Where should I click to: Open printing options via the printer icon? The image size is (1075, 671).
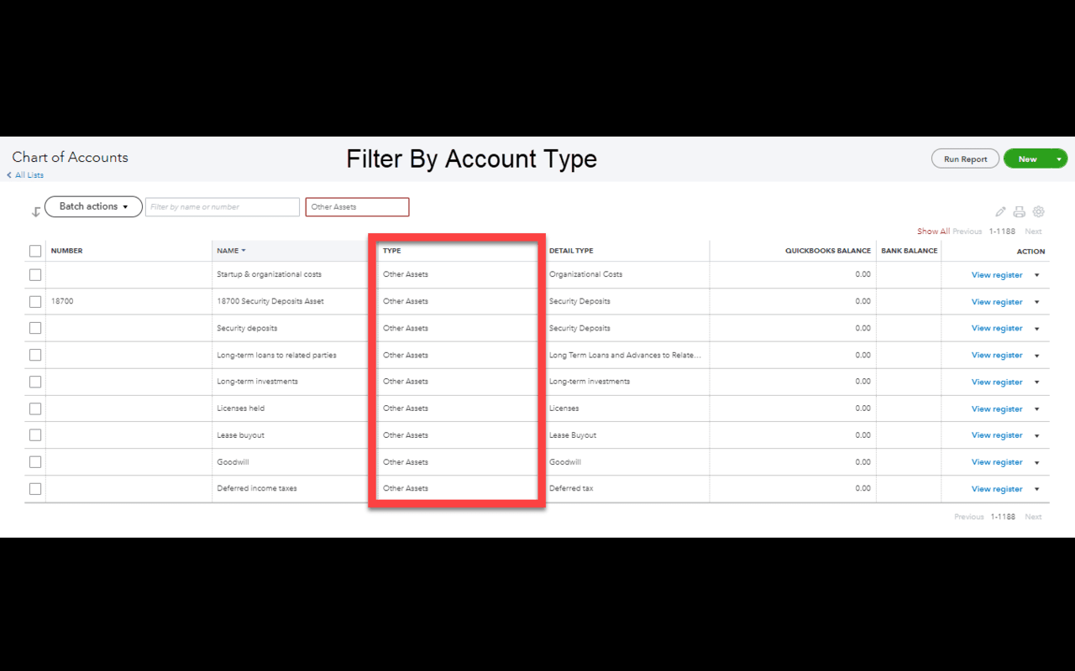click(x=1019, y=211)
